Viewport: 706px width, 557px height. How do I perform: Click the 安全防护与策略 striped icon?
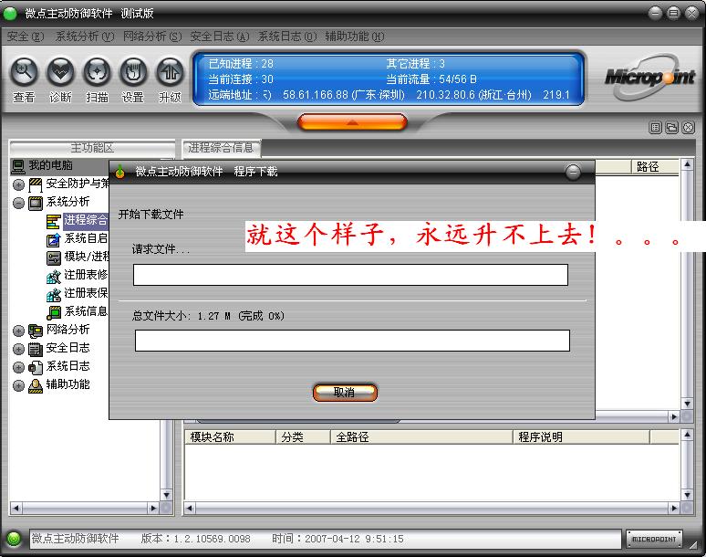pos(36,184)
